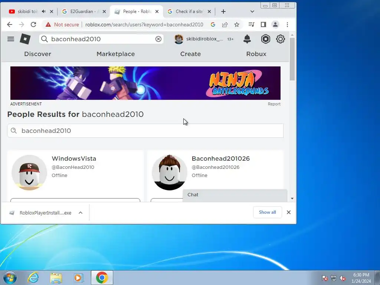Click Show all downloads
Image resolution: width=380 pixels, height=285 pixels.
[x=267, y=212]
